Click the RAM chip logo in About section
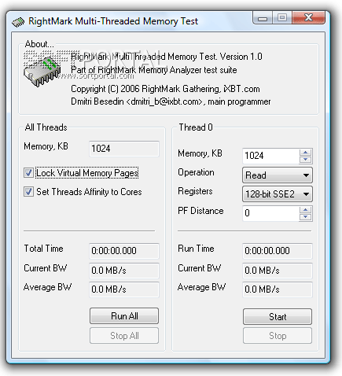Image resolution: width=342 pixels, height=376 pixels. tap(42, 71)
